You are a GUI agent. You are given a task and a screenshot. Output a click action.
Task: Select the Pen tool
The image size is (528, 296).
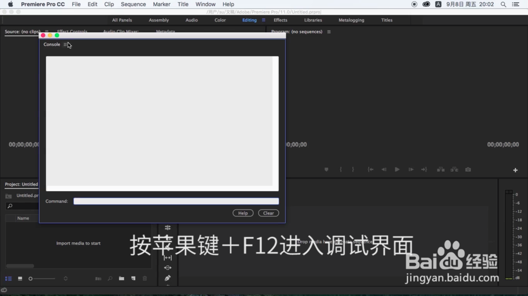pos(168,278)
